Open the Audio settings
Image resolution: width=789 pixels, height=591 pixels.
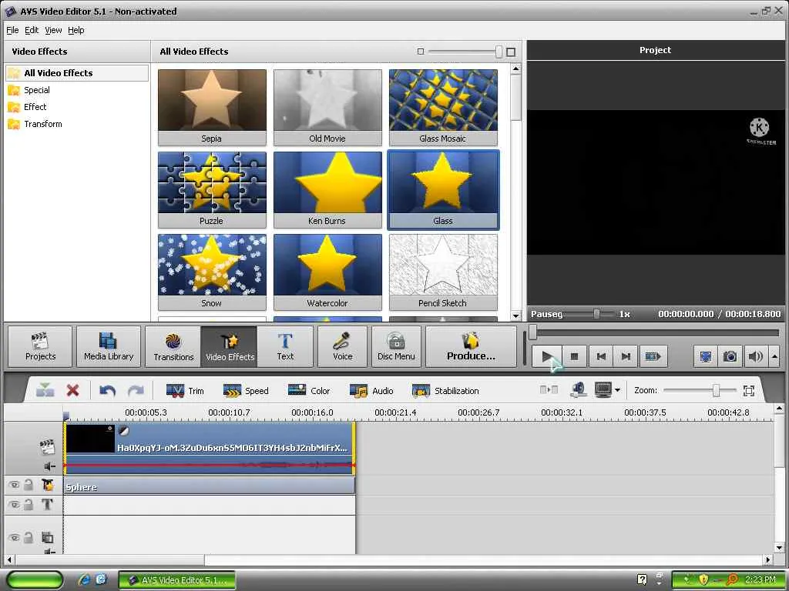click(371, 390)
